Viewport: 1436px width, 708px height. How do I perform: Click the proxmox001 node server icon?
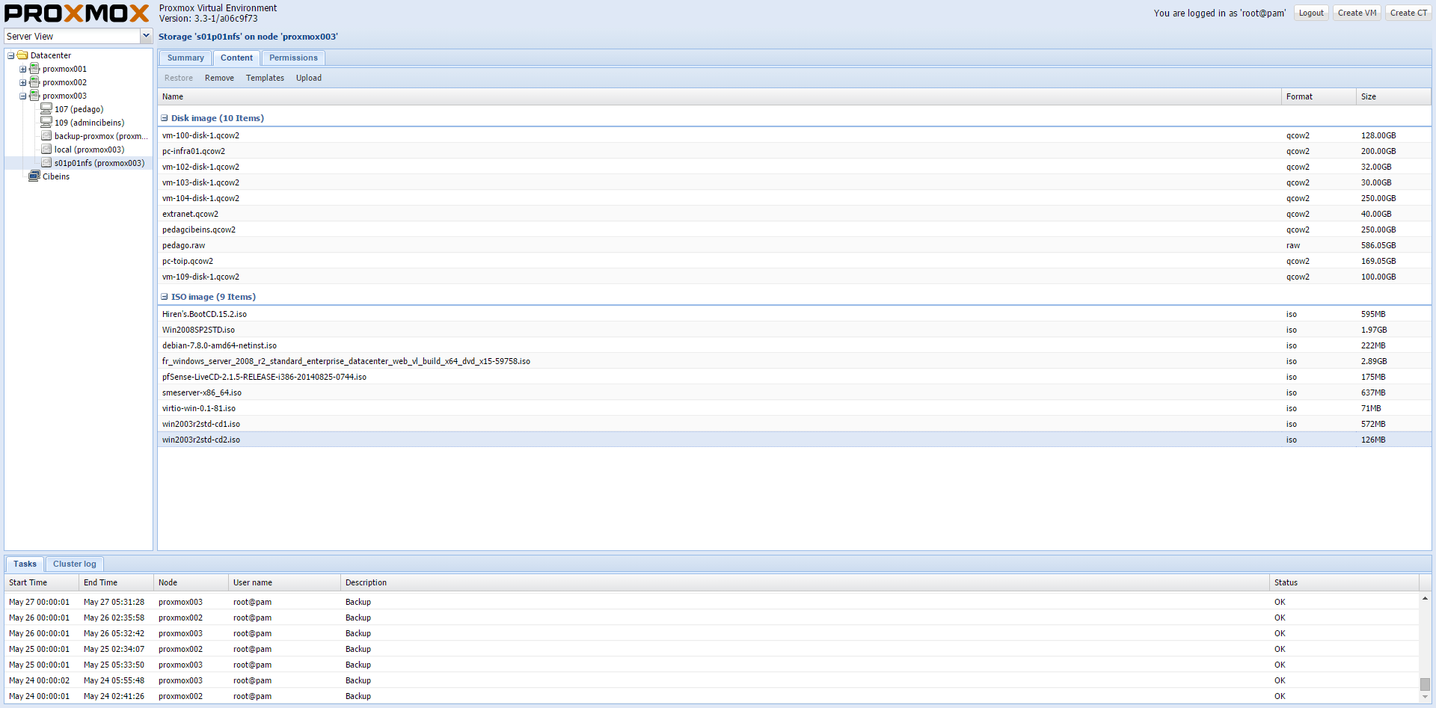click(x=34, y=69)
